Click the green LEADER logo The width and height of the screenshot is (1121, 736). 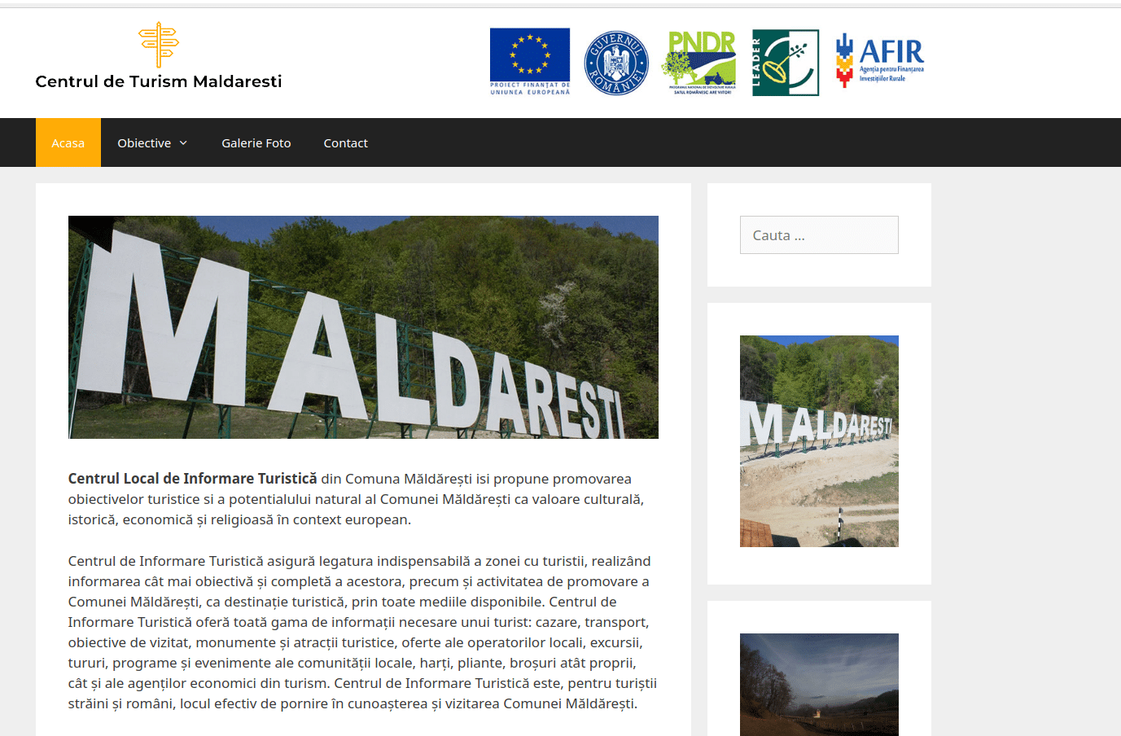pyautogui.click(x=785, y=63)
